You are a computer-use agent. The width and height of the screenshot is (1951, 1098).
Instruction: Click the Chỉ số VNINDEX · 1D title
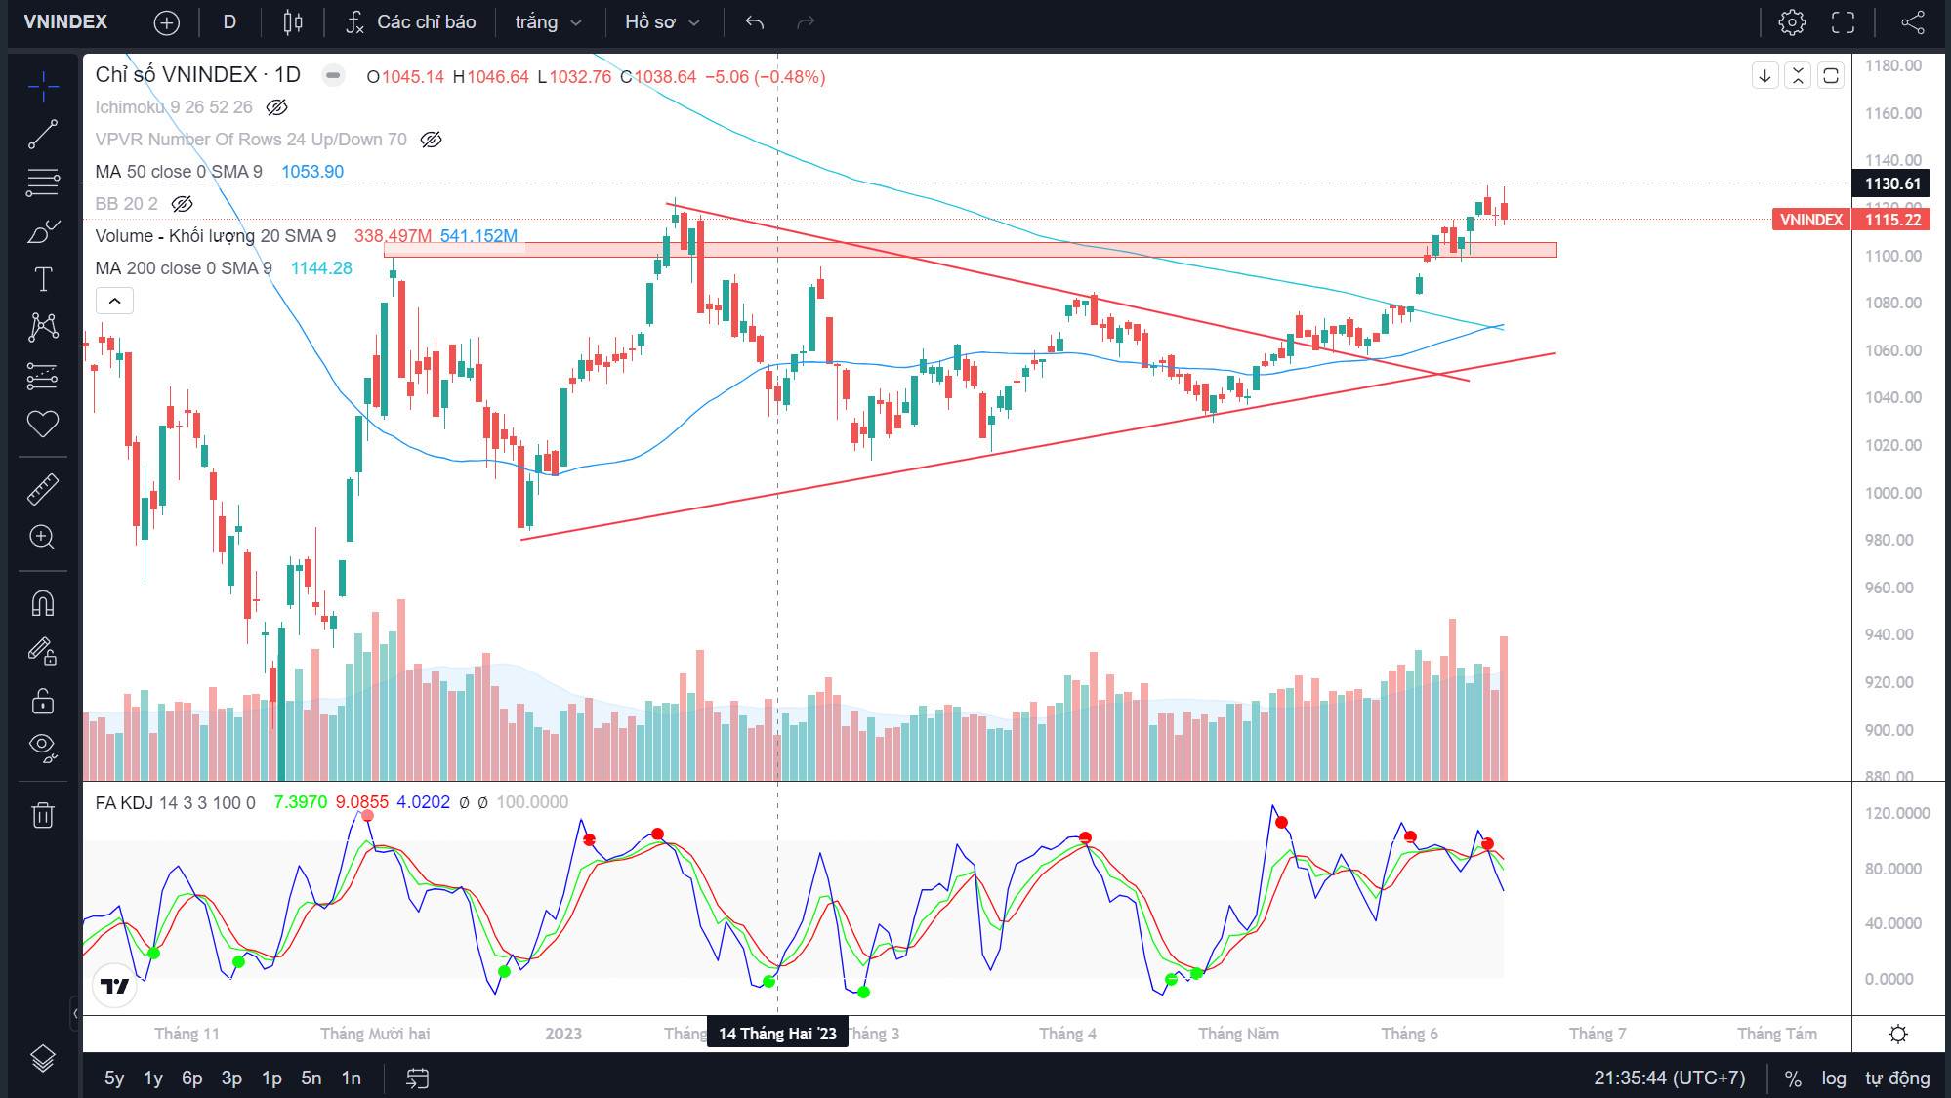pos(197,75)
